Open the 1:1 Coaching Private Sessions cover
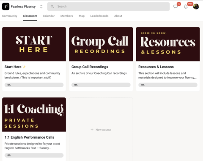 point(34,115)
